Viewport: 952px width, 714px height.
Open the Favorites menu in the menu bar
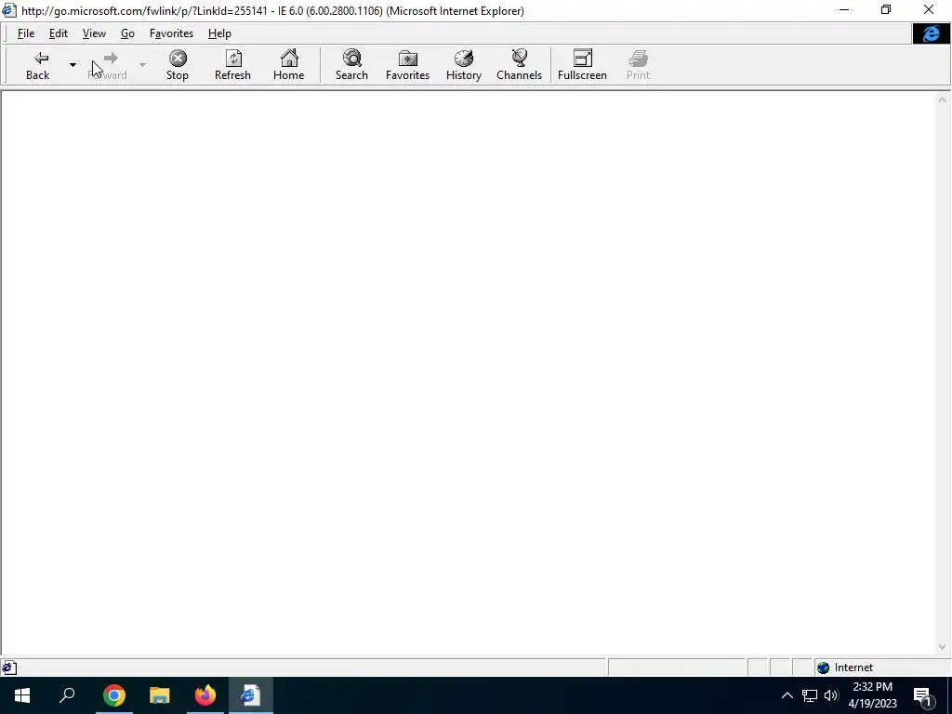[x=171, y=33]
